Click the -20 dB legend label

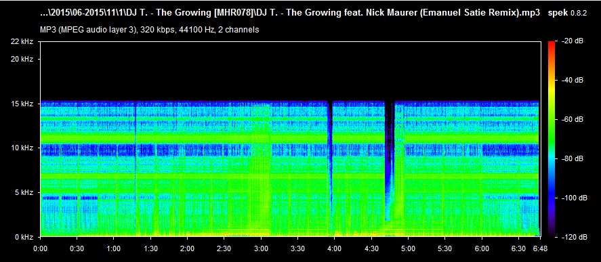(x=571, y=41)
